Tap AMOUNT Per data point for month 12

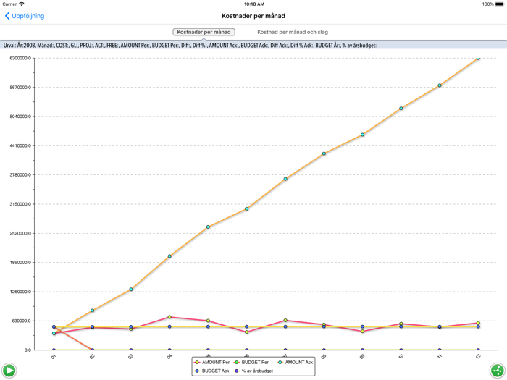478,323
